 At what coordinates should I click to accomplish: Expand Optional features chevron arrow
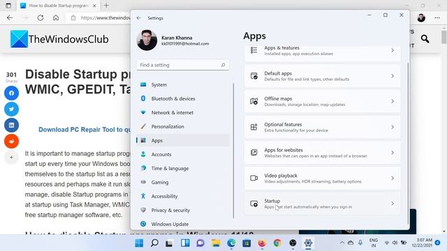[x=393, y=127]
